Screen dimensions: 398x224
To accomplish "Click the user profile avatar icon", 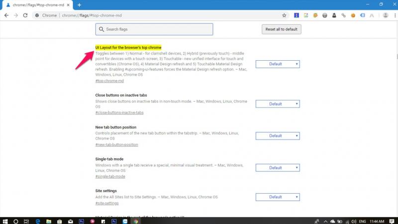I will point(385,15).
